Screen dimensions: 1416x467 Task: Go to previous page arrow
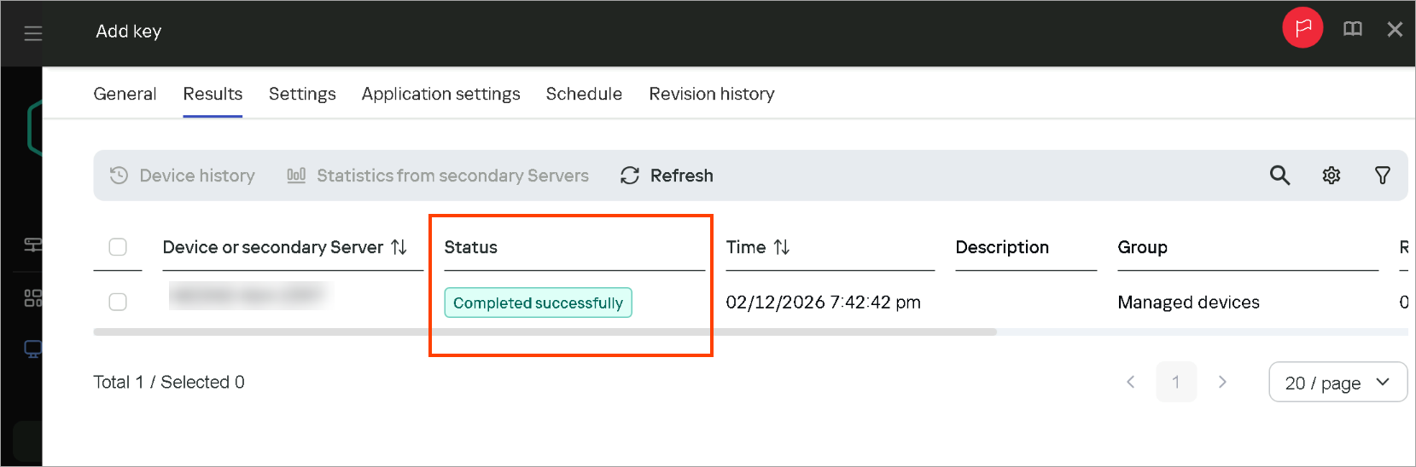click(x=1131, y=382)
